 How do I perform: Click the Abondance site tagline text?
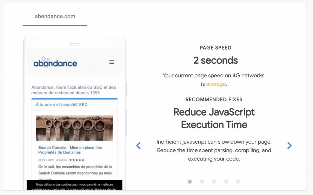[73, 90]
